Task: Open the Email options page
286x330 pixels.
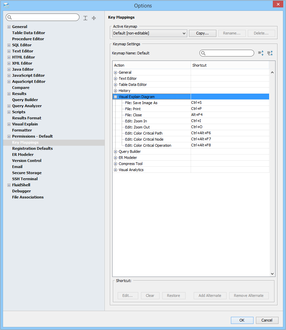Action: (x=17, y=167)
